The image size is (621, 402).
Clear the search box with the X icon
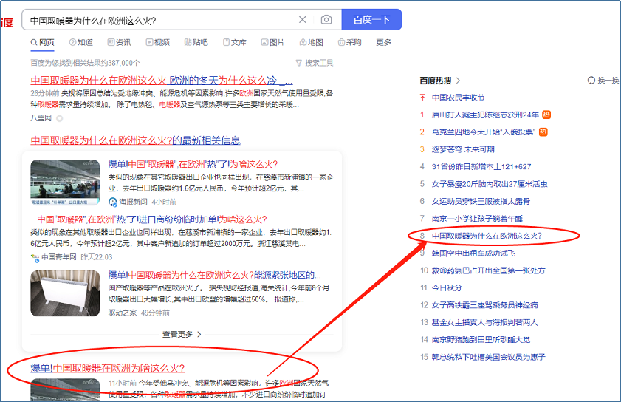(x=303, y=20)
